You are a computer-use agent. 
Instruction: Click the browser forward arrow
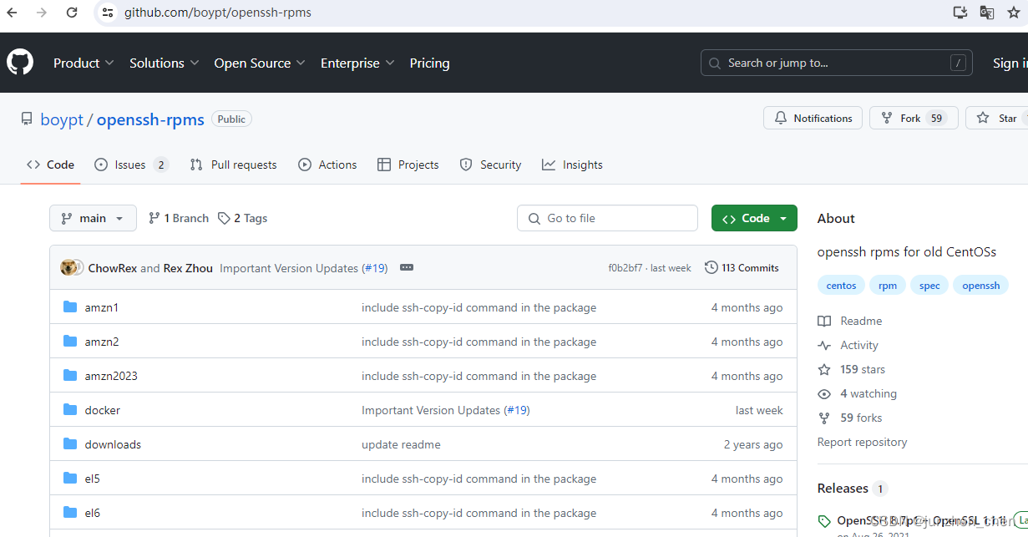[42, 13]
